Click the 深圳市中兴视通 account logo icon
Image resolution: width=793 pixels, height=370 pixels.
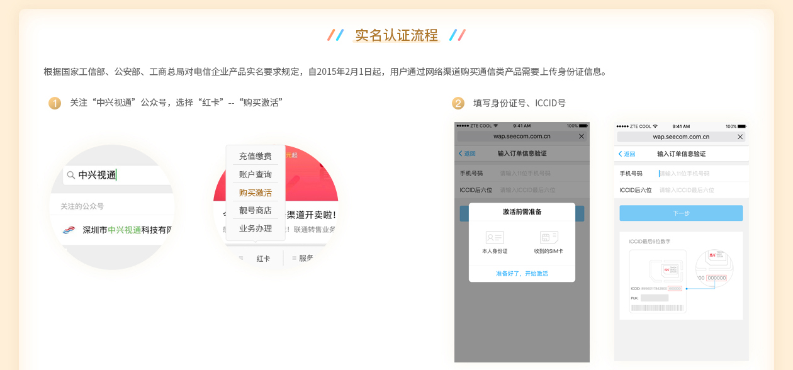(x=69, y=230)
